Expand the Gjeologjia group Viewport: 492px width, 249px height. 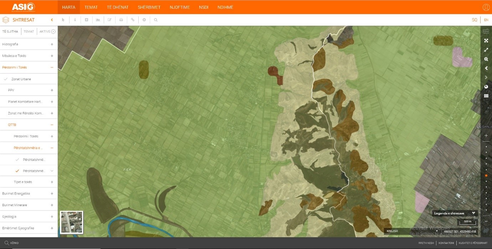click(x=52, y=217)
